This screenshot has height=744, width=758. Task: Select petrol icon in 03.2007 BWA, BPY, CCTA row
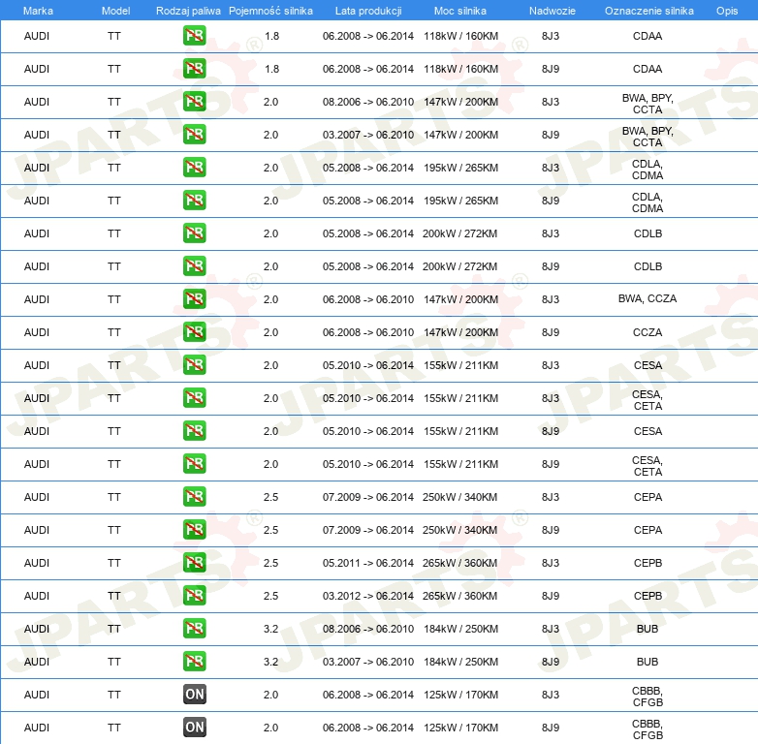194,135
